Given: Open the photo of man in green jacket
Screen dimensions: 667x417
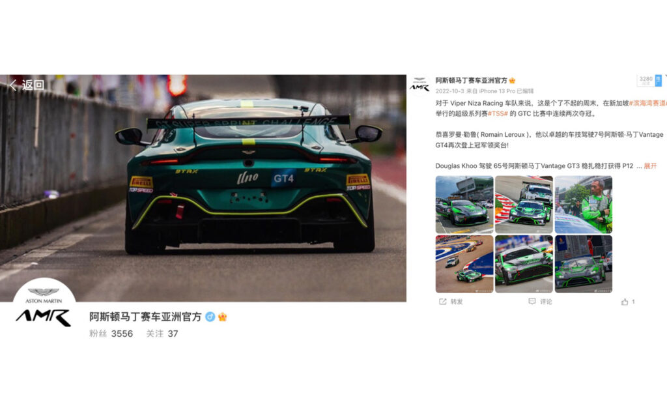Looking at the screenshot, I should (x=584, y=205).
